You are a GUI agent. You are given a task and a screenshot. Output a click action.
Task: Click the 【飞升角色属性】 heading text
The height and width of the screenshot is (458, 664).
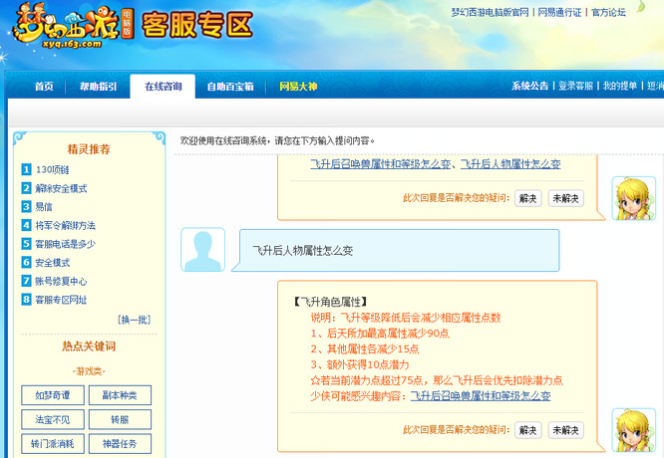[330, 302]
